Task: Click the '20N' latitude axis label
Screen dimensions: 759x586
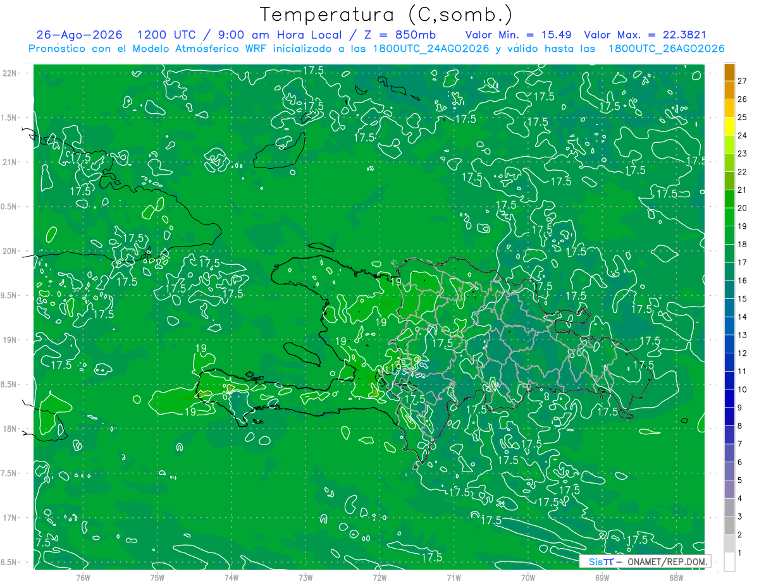Action: (x=9, y=251)
